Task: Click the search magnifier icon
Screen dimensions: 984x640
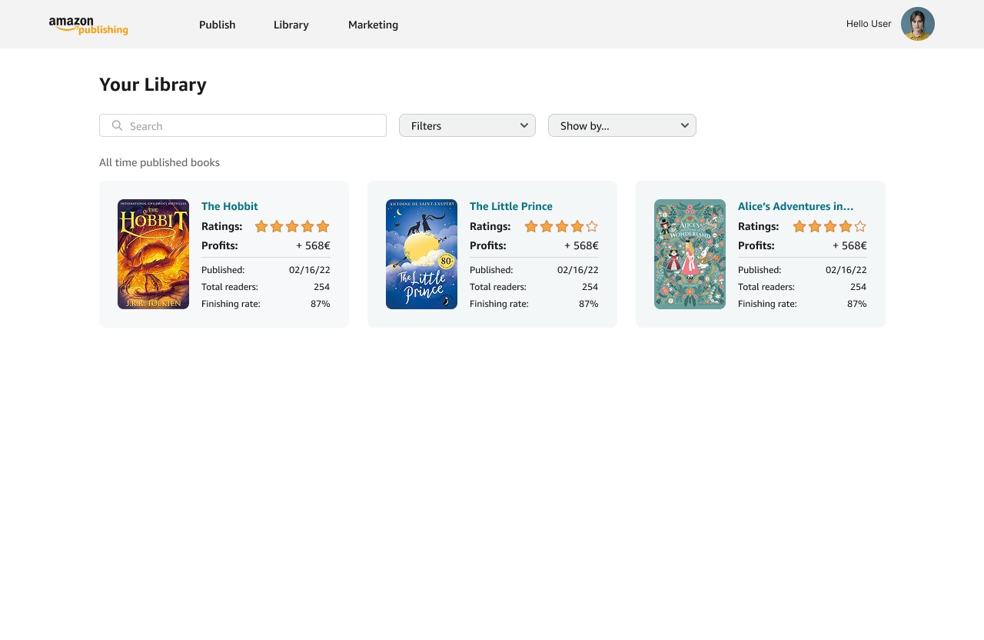Action: (x=117, y=125)
